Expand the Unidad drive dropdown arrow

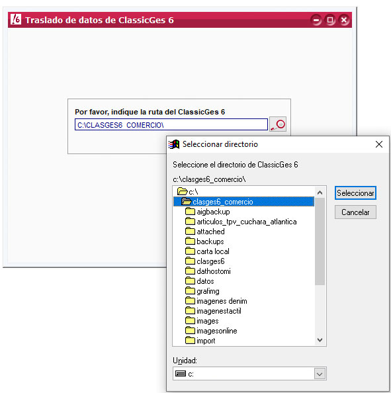[320, 374]
